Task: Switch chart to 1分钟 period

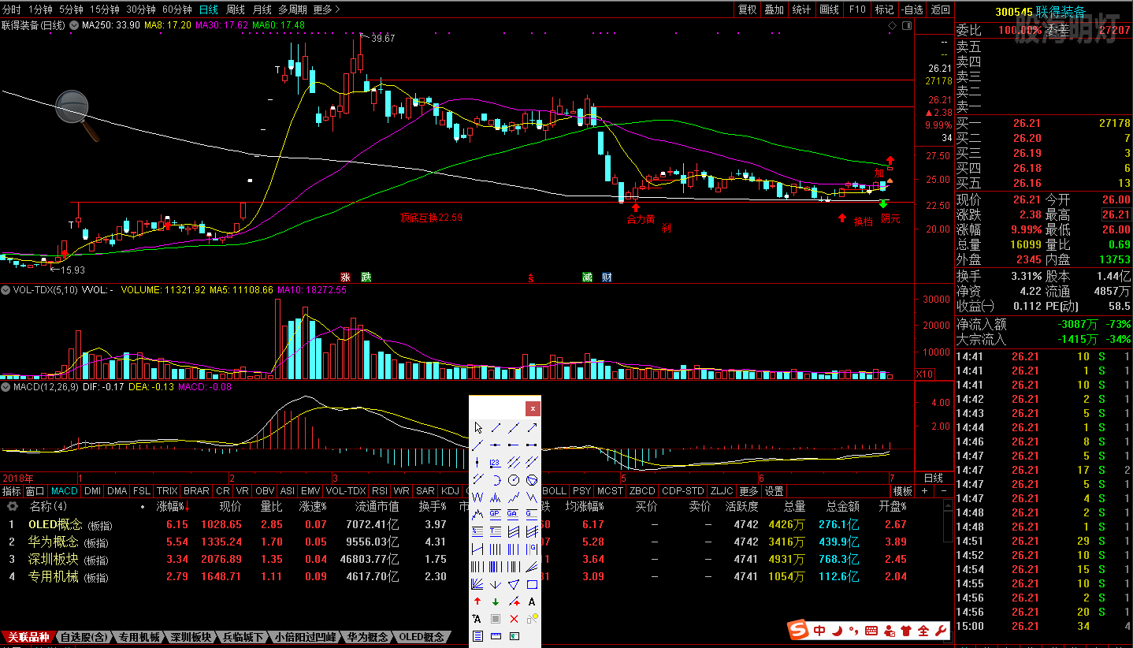Action: [40, 9]
